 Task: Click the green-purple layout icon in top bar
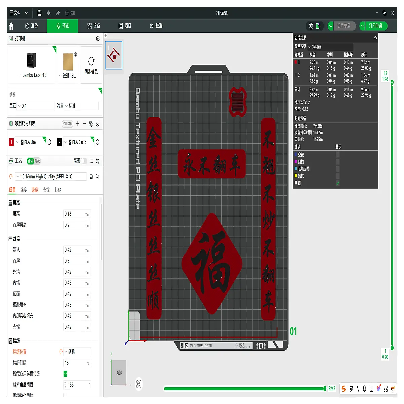pyautogui.click(x=318, y=26)
